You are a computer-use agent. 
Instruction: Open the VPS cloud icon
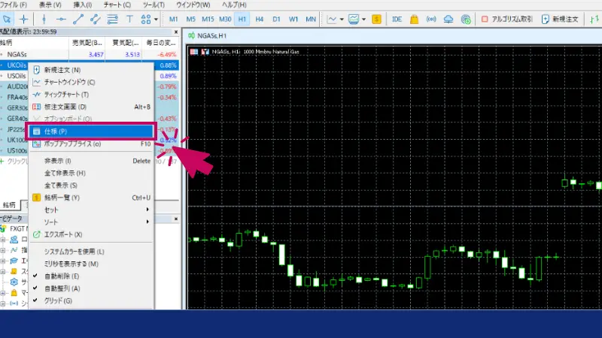449,19
